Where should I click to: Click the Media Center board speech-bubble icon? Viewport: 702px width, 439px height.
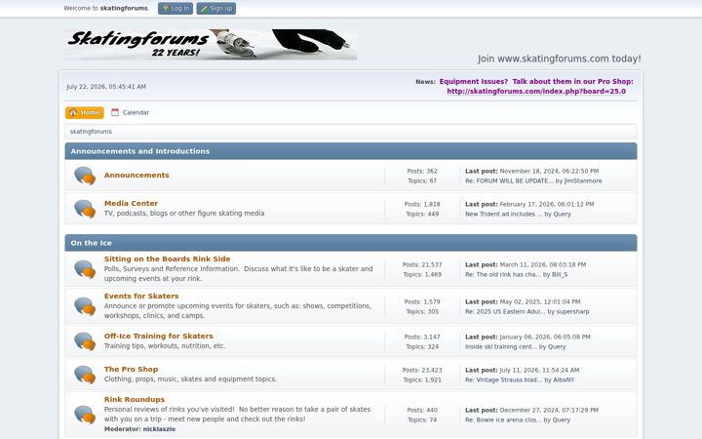point(85,209)
